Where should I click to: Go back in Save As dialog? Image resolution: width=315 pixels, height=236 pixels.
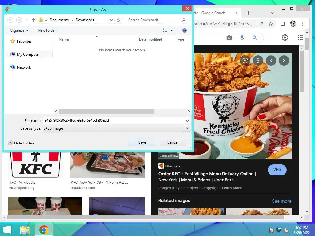(x=10, y=20)
